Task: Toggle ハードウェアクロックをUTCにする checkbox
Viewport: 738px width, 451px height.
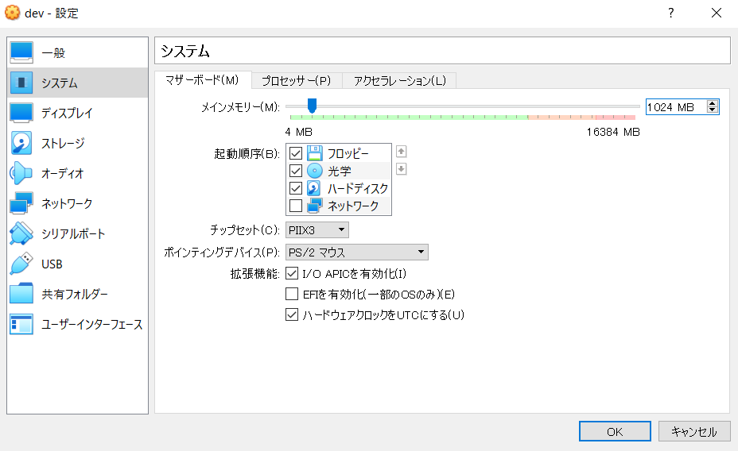Action: coord(292,314)
